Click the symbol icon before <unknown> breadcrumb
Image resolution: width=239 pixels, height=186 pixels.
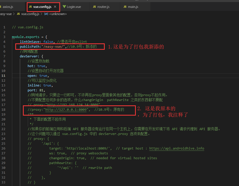pyautogui.click(x=46, y=14)
